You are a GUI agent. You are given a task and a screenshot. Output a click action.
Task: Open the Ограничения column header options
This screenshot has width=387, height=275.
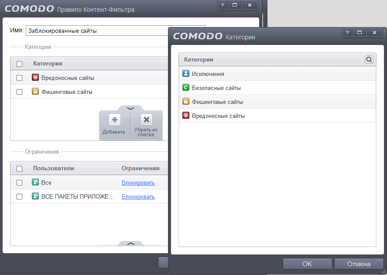pyautogui.click(x=140, y=168)
